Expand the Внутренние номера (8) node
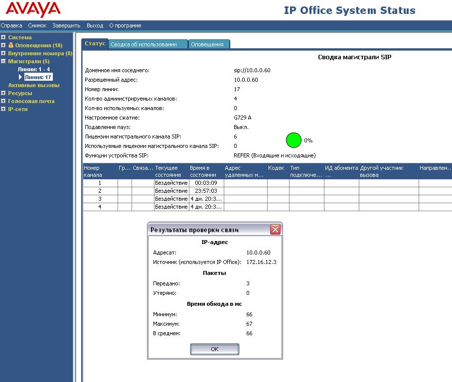This screenshot has width=452, height=382. pos(3,53)
